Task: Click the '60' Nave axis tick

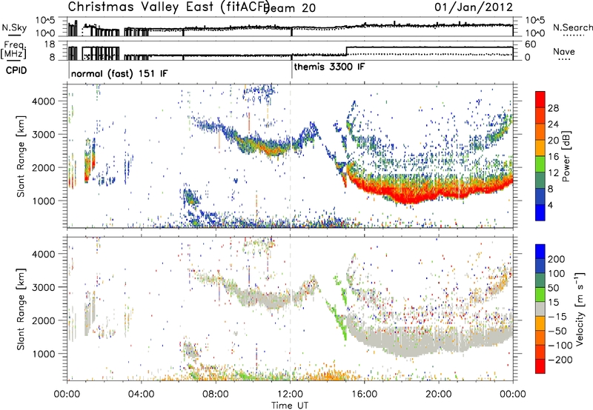Action: 531,44
